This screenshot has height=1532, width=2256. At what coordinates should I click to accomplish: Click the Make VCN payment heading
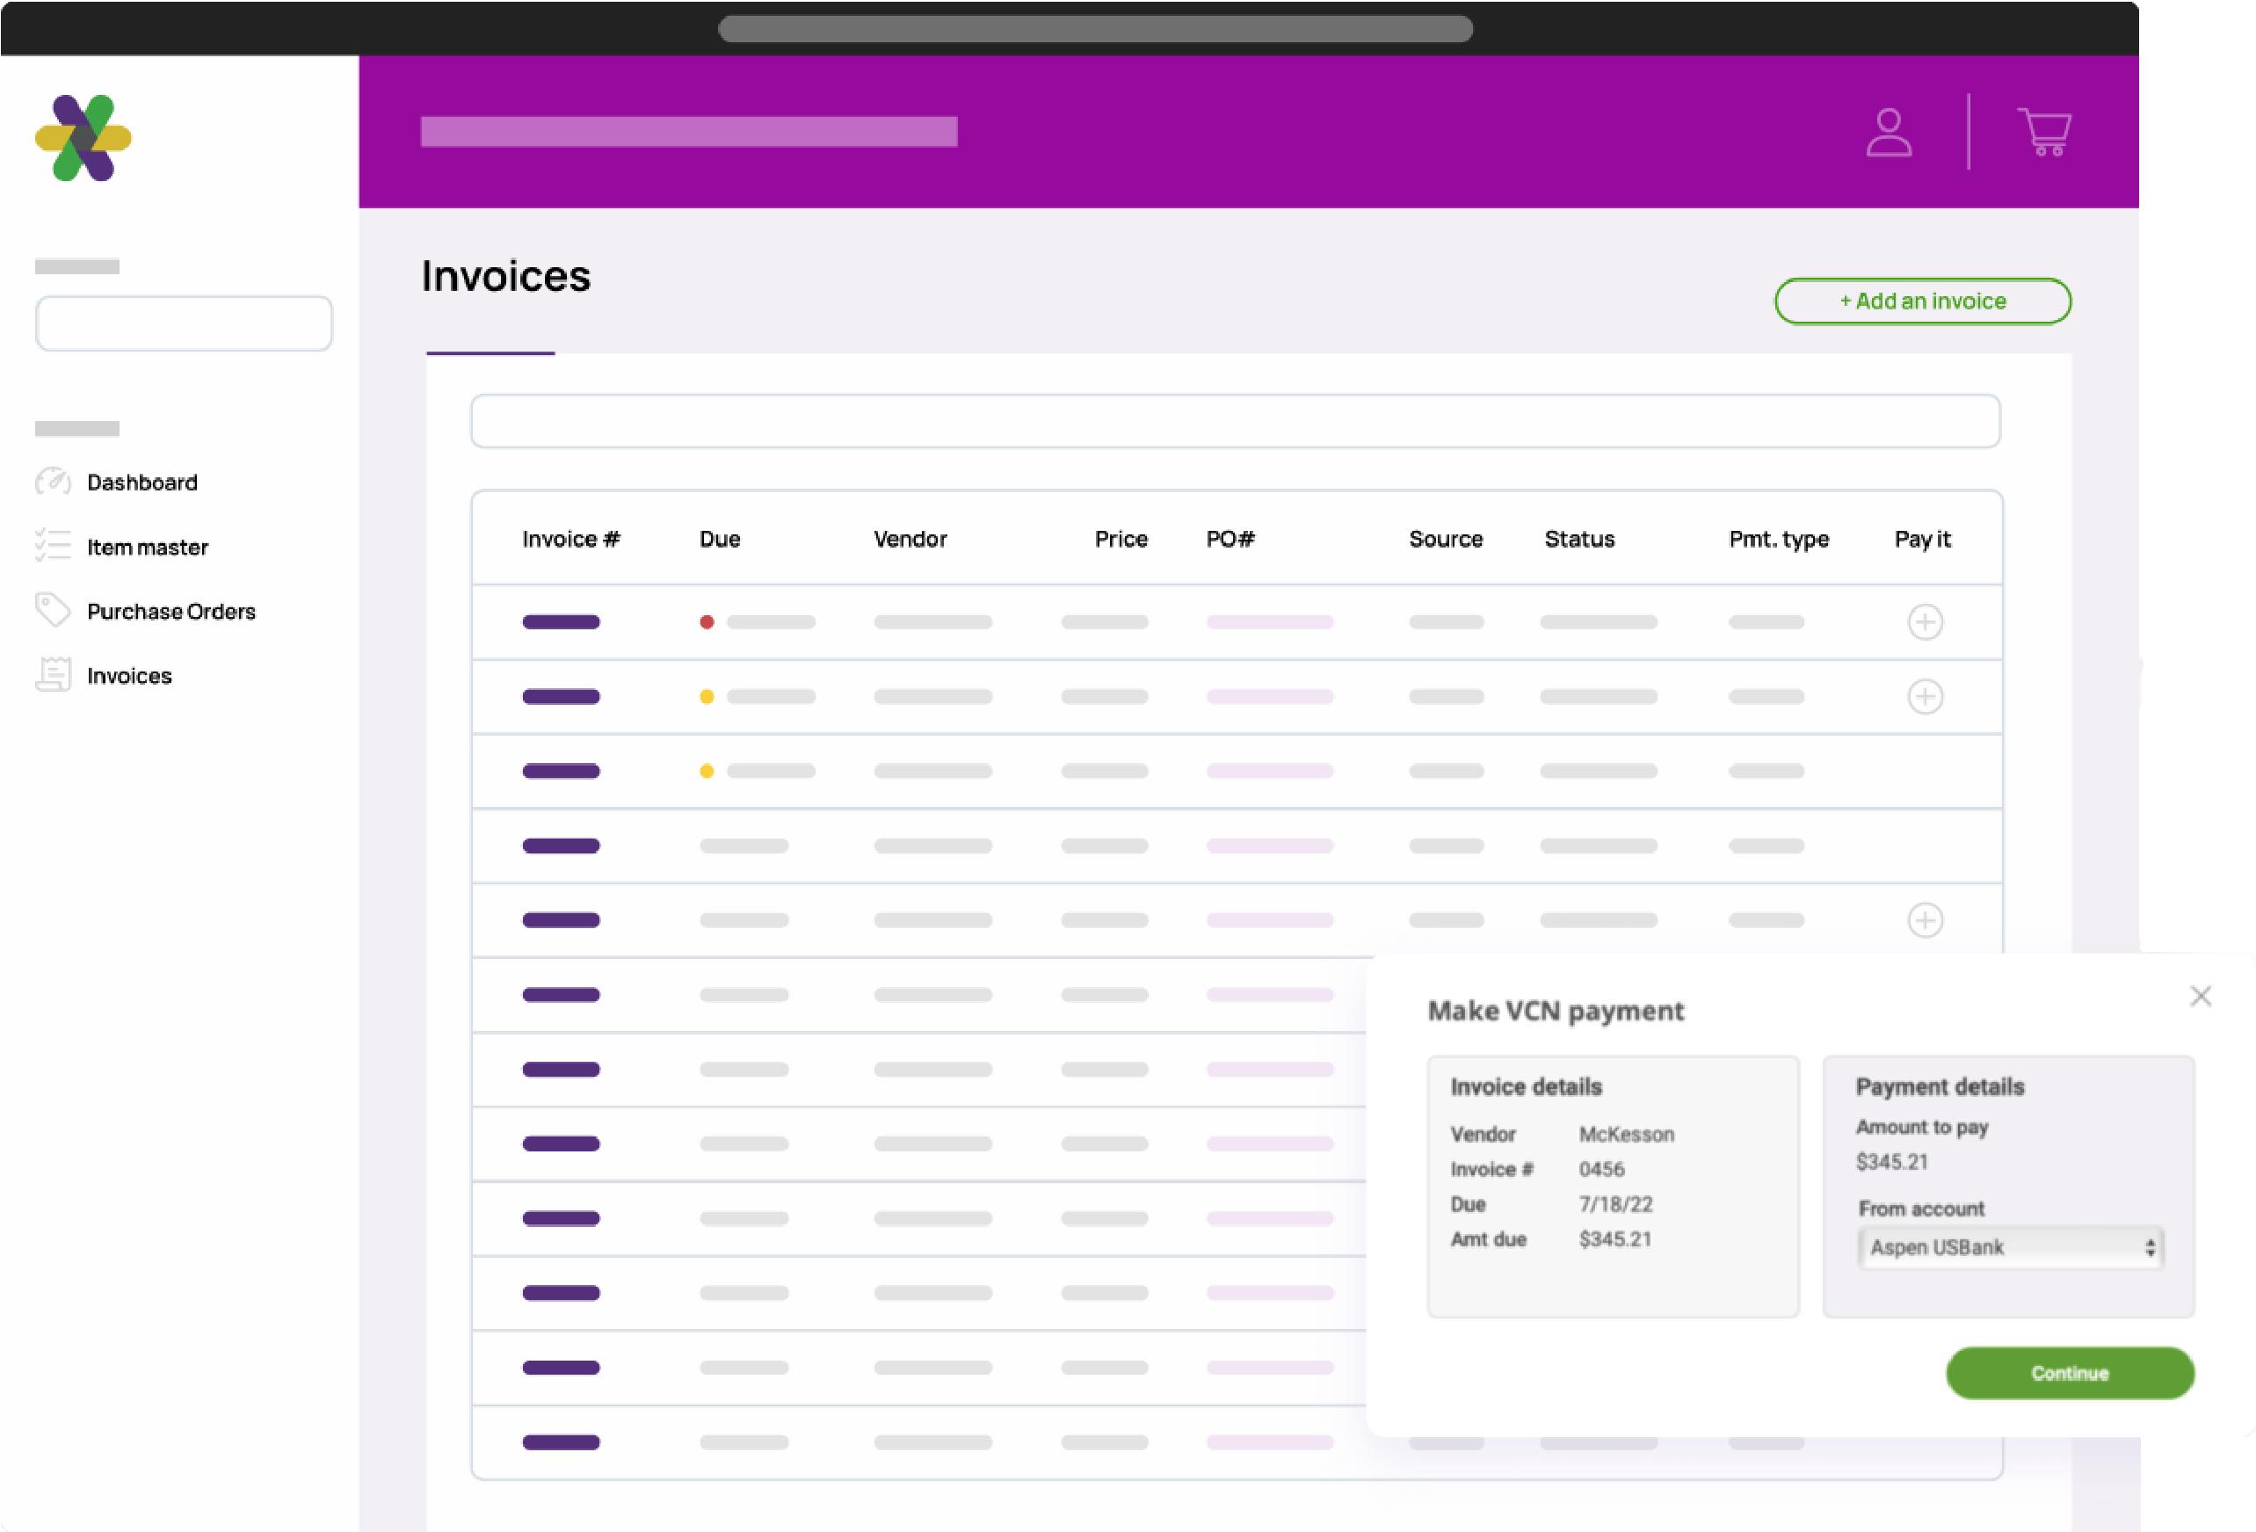(1556, 1011)
